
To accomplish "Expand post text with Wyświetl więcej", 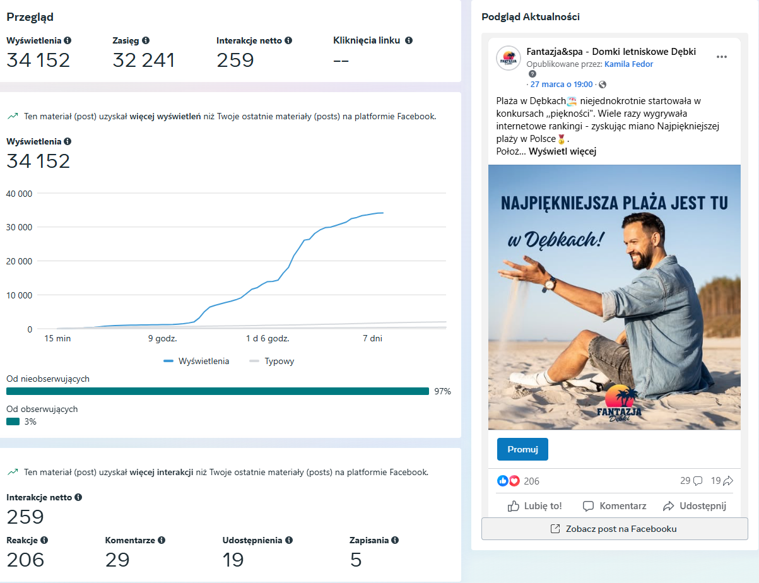I will [562, 151].
